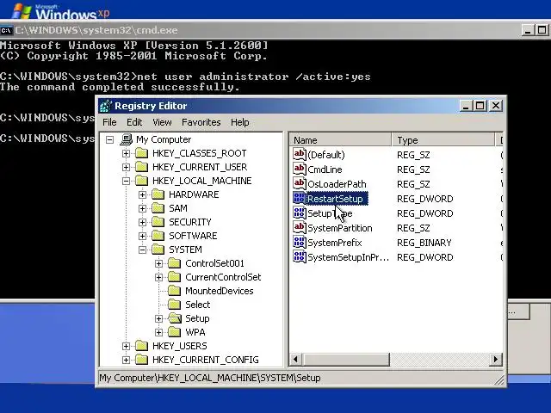The width and height of the screenshot is (551, 413).
Task: Click the open Setup folder icon
Action: click(175, 318)
